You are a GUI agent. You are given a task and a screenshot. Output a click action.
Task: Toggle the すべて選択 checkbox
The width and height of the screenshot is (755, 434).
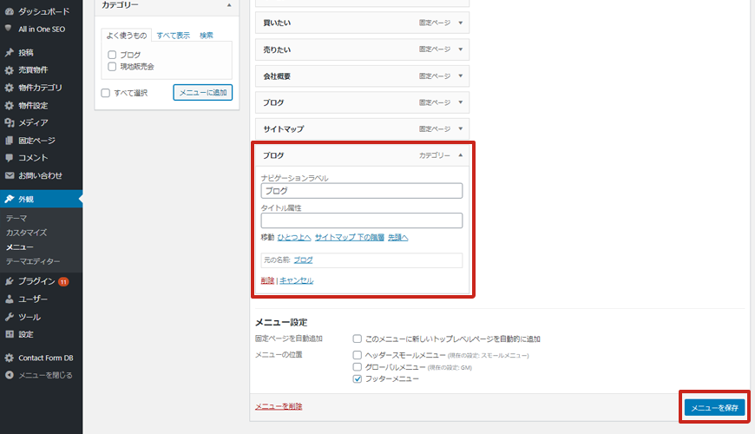[106, 93]
